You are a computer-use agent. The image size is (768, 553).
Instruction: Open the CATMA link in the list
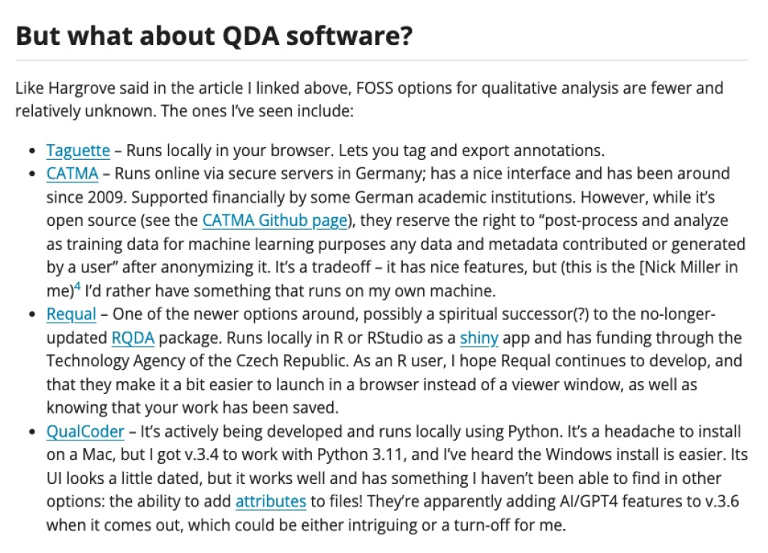[x=72, y=173]
